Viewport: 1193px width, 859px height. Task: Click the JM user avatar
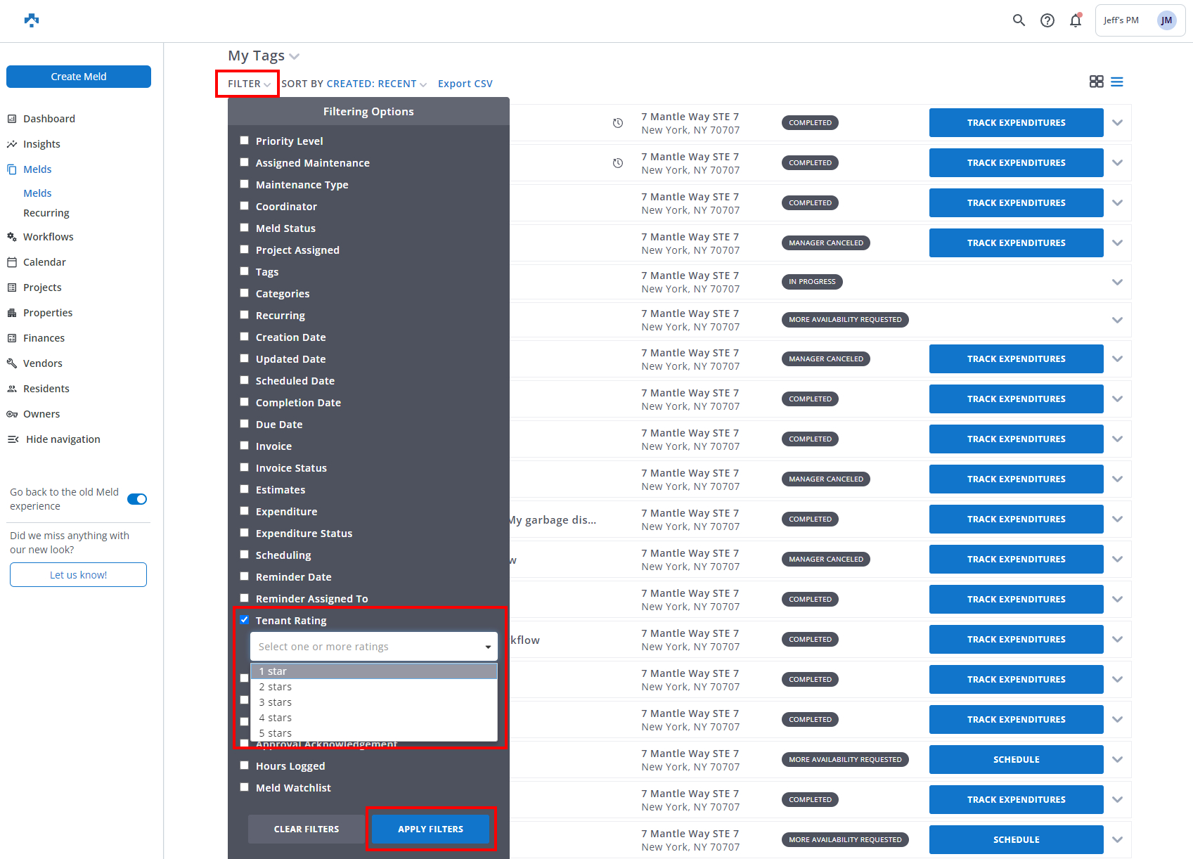click(x=1166, y=20)
